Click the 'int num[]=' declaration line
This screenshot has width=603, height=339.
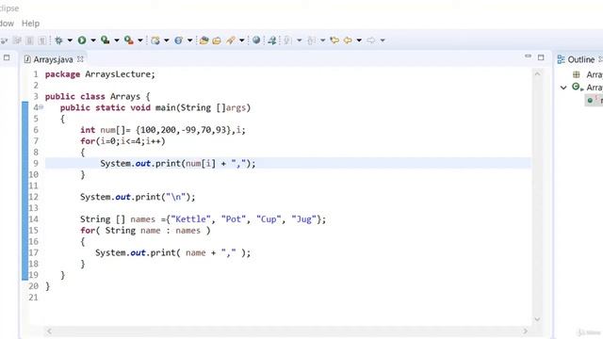pyautogui.click(x=163, y=130)
